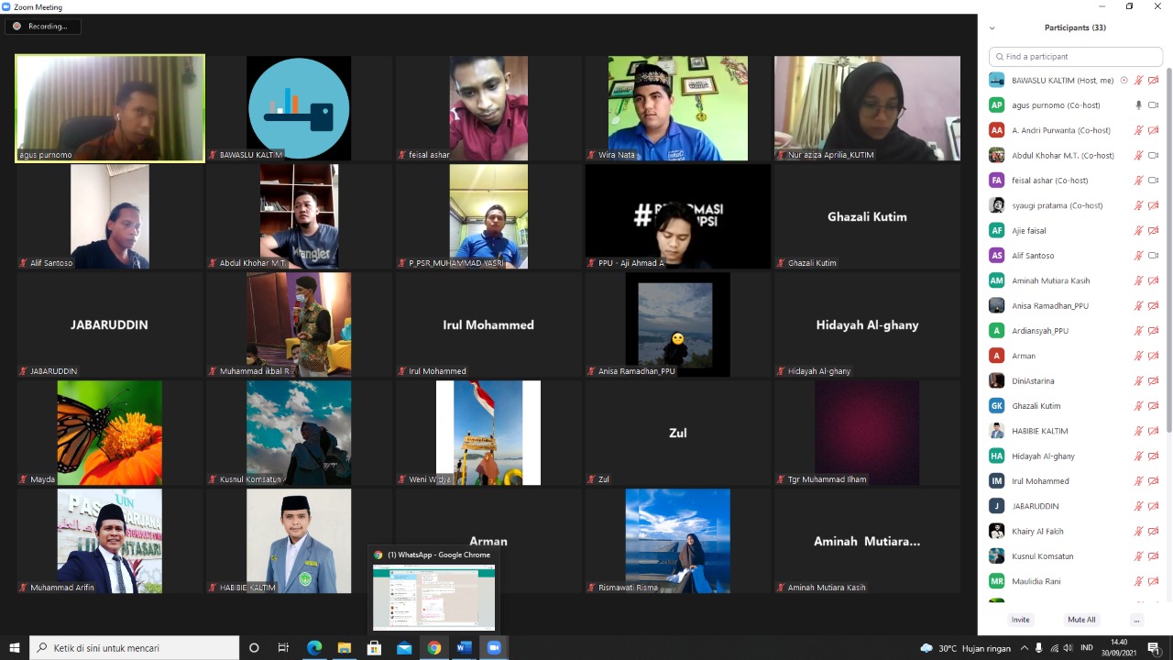Click the recording indicator icon beside BAWASLU KALTIM
This screenshot has height=660, width=1173.
[x=1124, y=81]
